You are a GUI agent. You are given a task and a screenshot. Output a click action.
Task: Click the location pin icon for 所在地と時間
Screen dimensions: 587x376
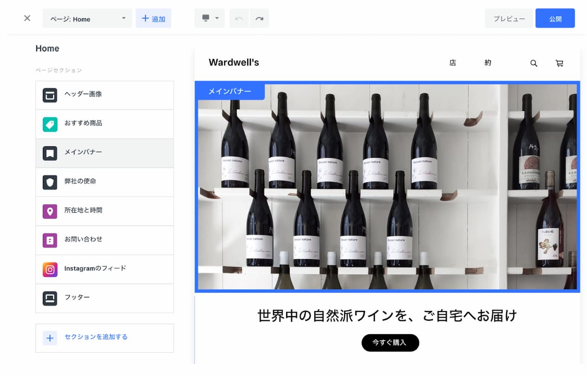[50, 211]
